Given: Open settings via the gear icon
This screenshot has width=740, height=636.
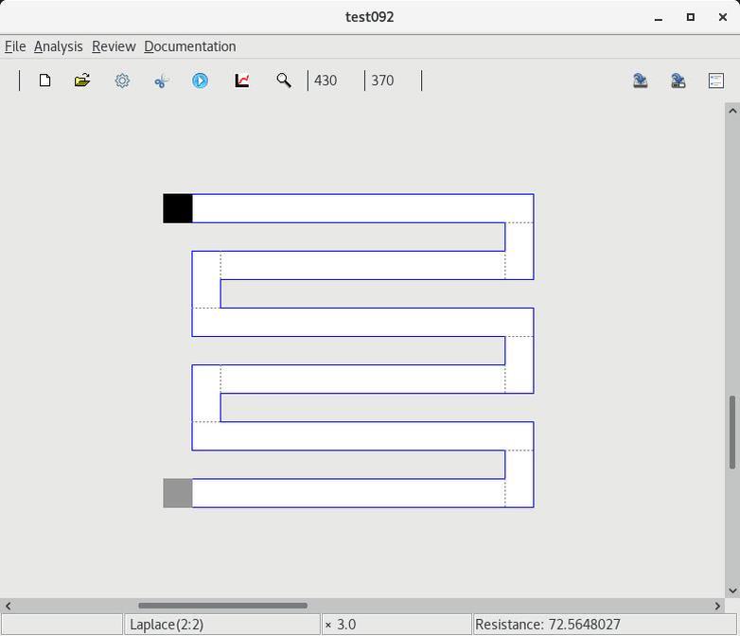Looking at the screenshot, I should click(122, 80).
